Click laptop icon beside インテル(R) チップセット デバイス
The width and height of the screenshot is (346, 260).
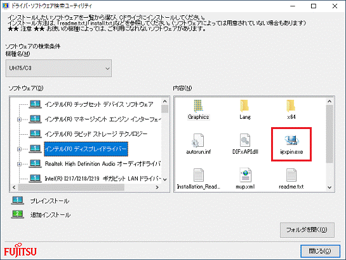35,104
